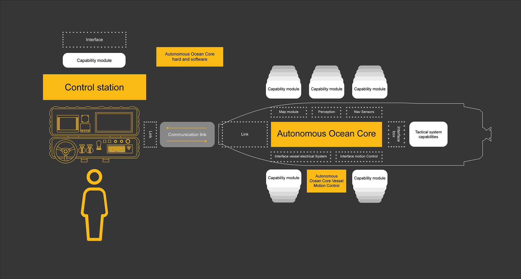This screenshot has height=279, width=521.
Task: Click the Autonomous Ocean Core button
Action: point(326,134)
